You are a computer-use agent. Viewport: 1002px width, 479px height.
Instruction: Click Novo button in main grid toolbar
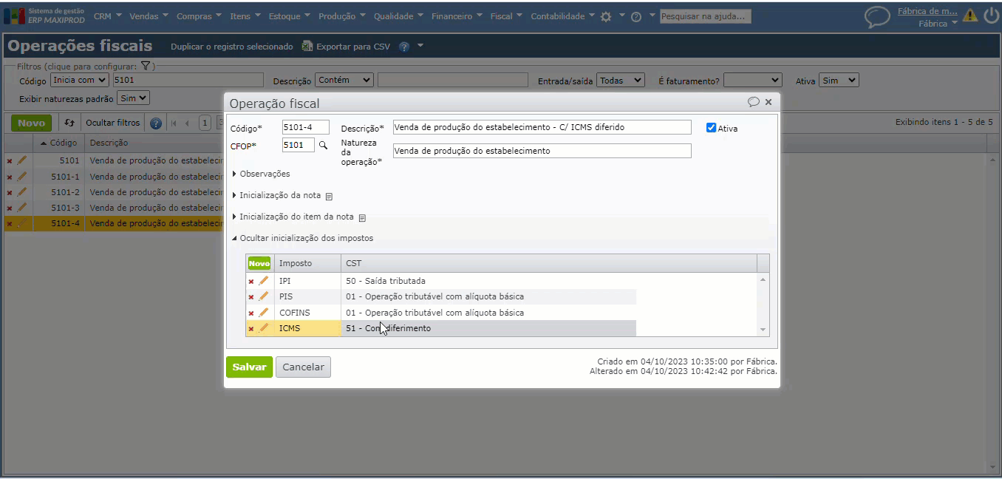pyautogui.click(x=31, y=123)
